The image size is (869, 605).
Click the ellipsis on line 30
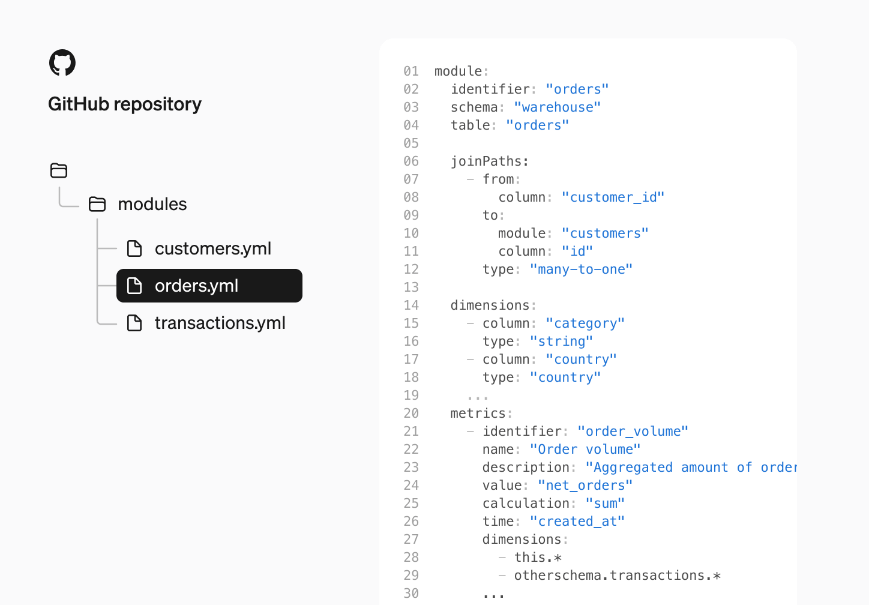coord(493,593)
